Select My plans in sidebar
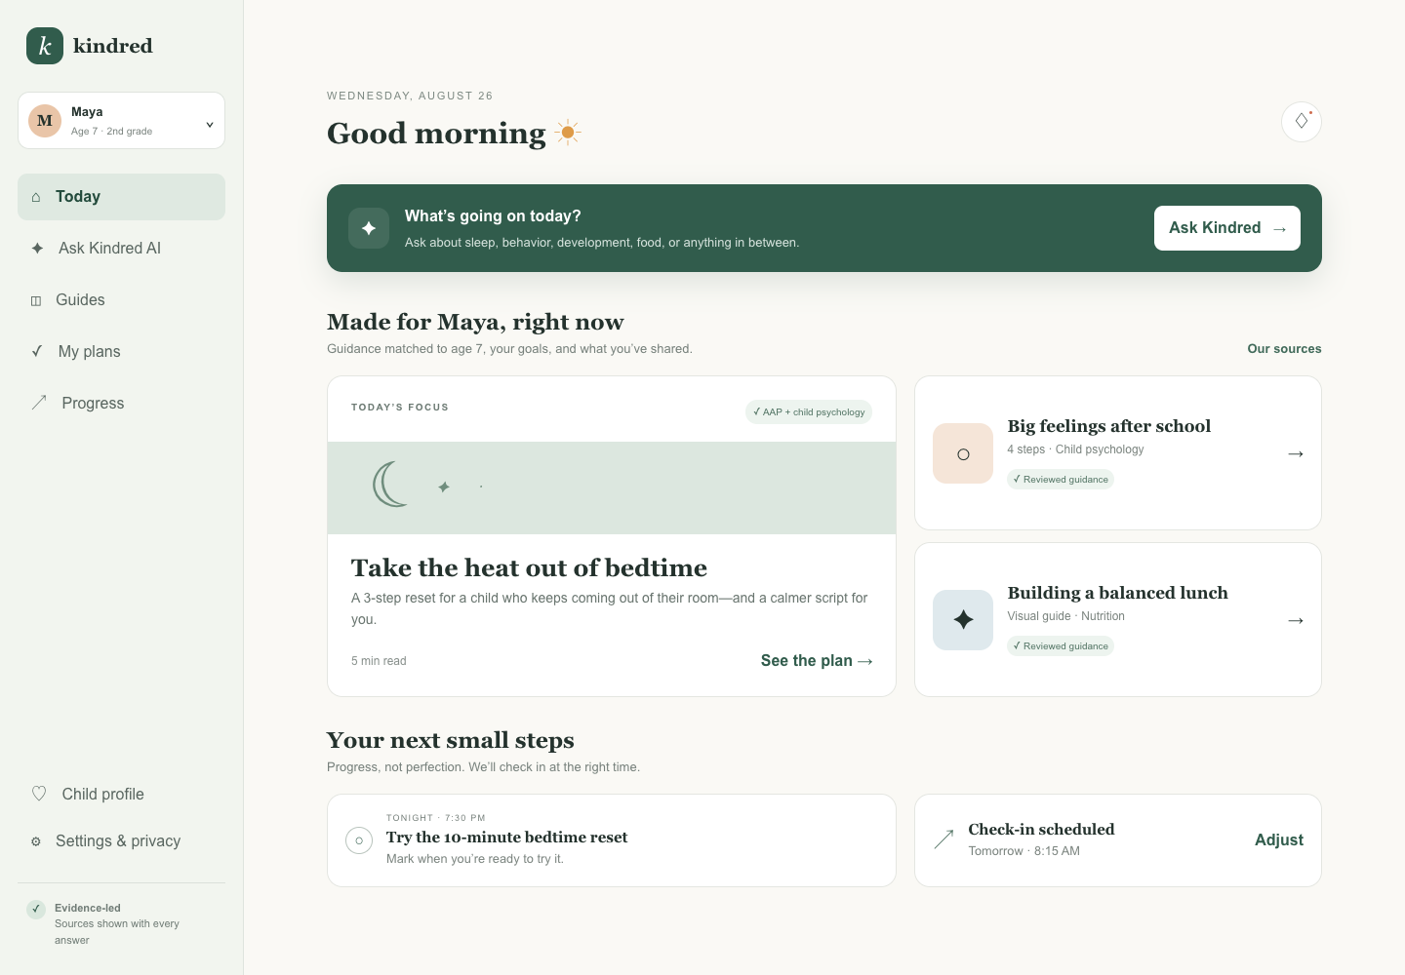1405x975 pixels. click(x=121, y=352)
